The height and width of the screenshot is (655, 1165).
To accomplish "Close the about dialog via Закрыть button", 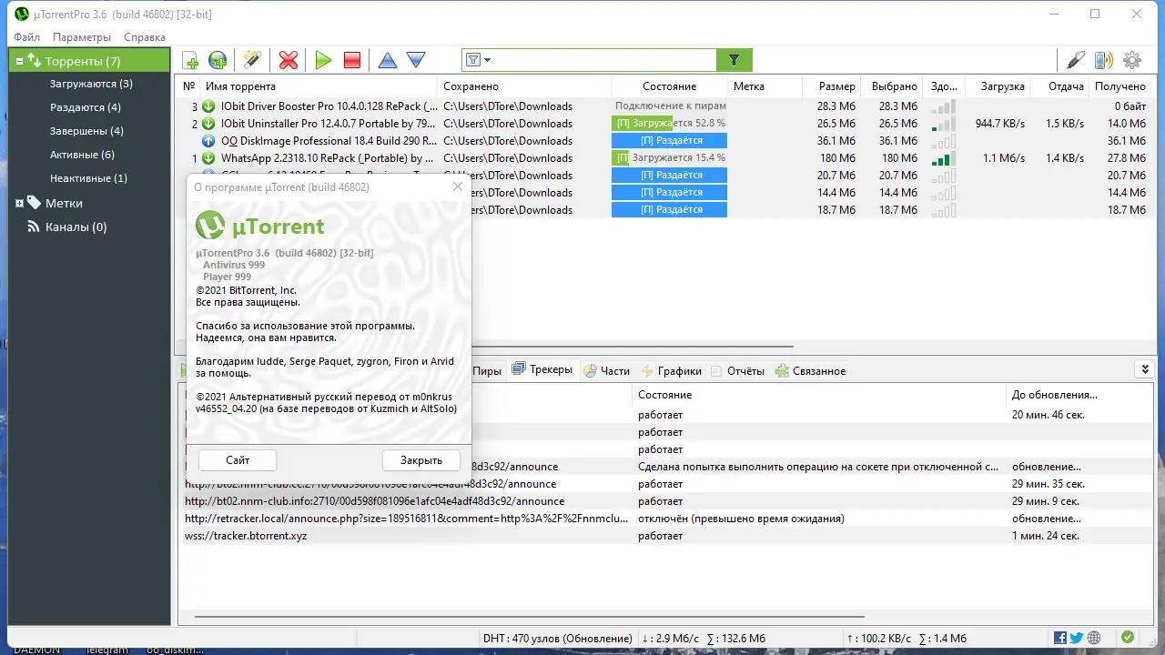I will [420, 459].
